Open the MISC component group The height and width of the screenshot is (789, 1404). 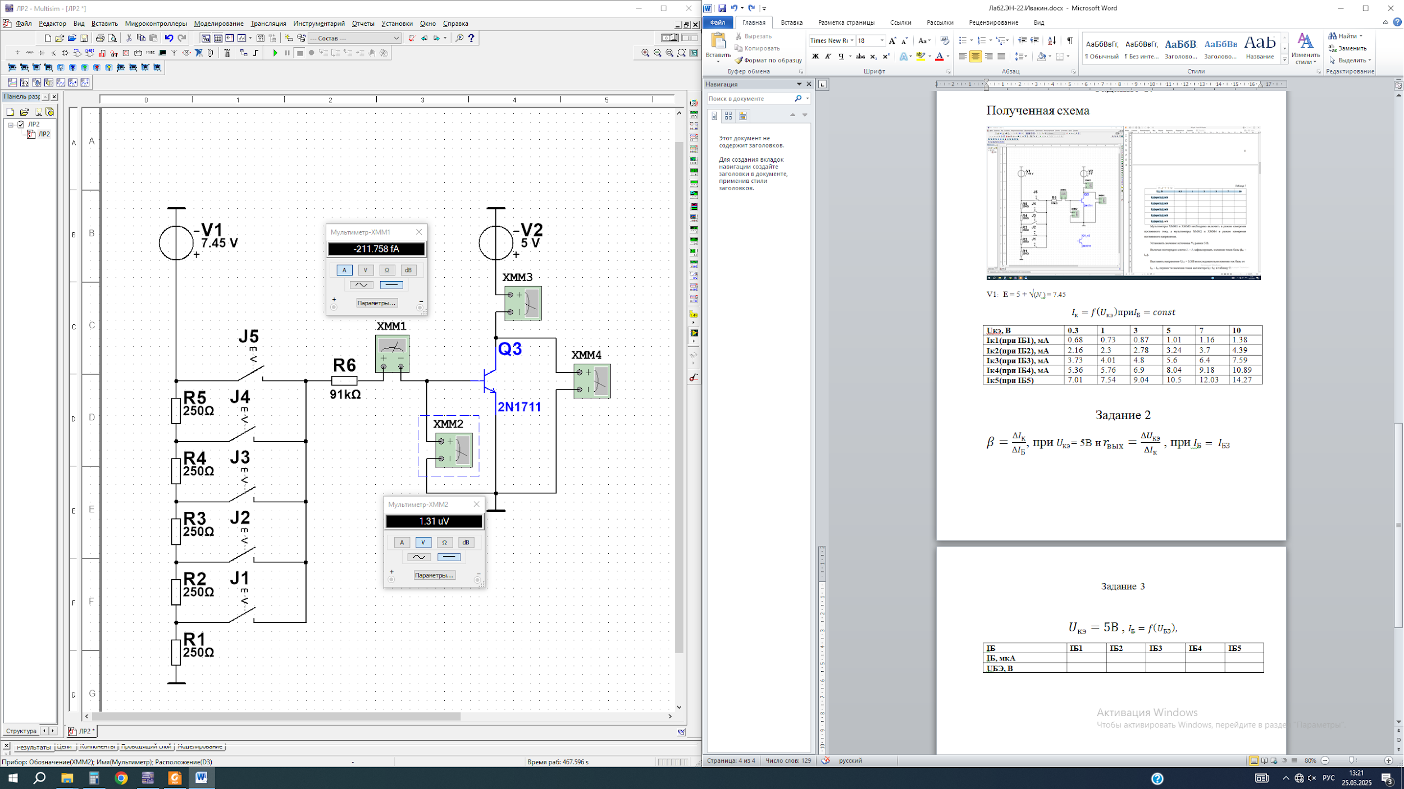point(150,53)
